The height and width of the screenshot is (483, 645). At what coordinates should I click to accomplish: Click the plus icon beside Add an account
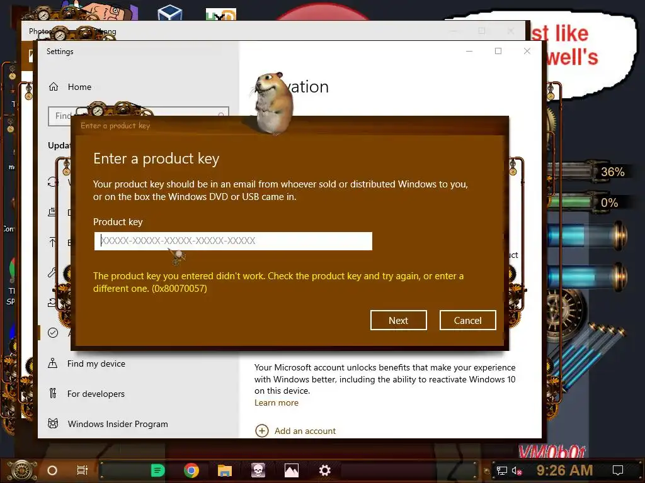[x=262, y=431]
